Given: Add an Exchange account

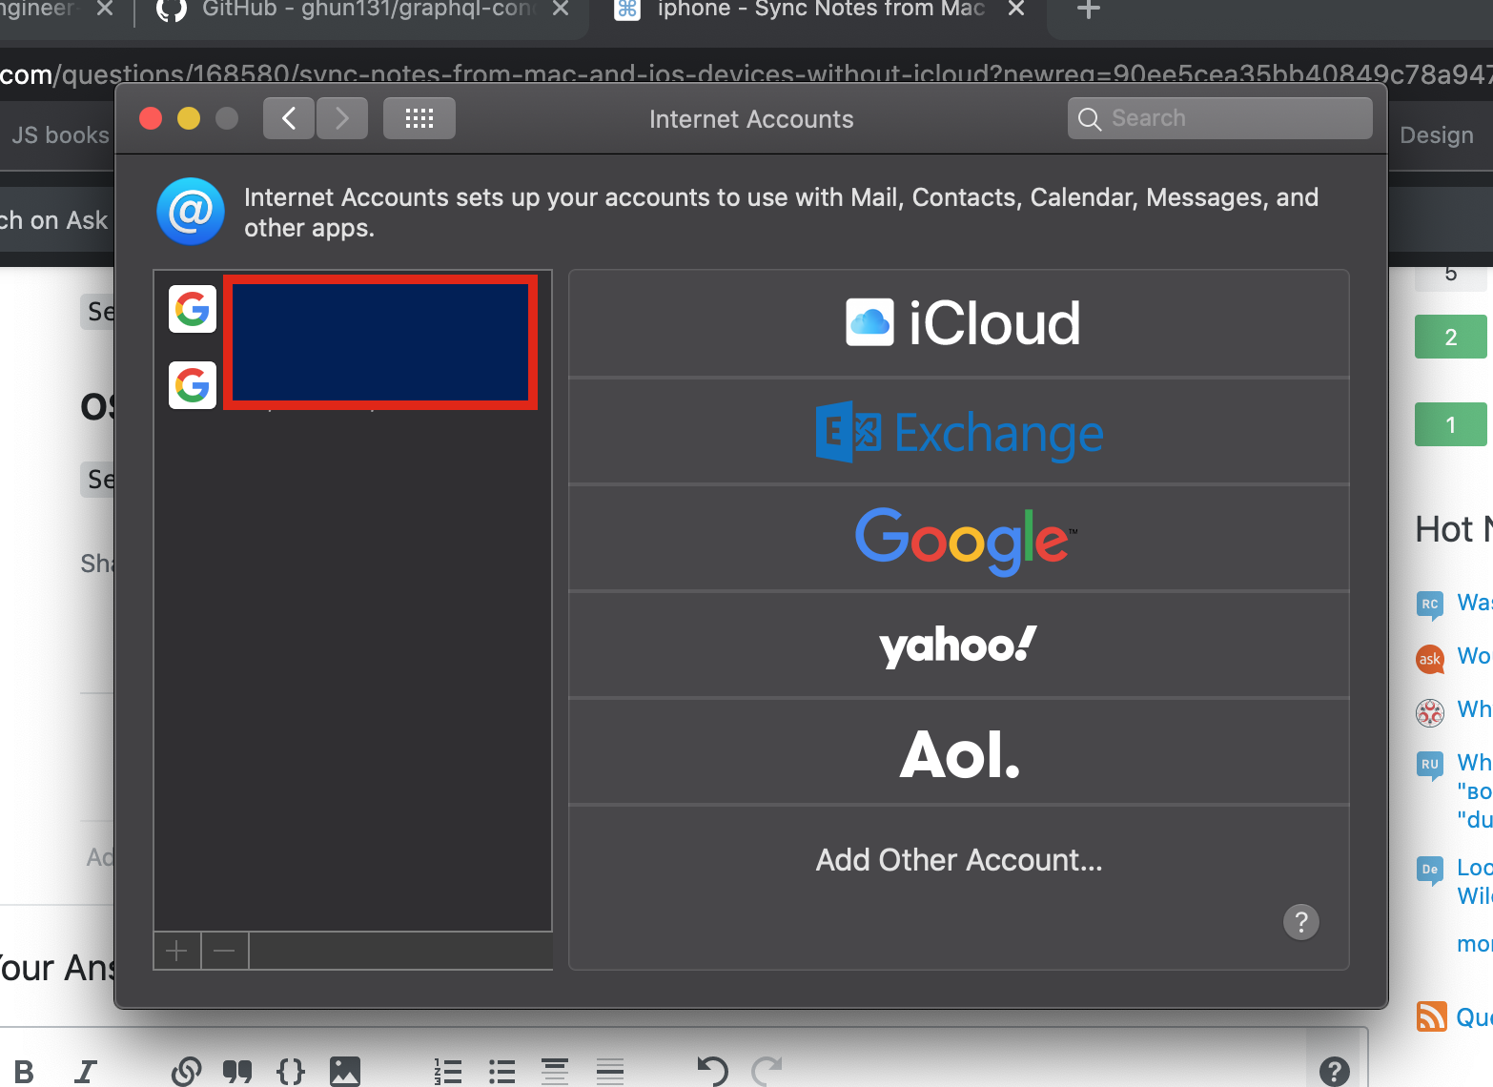Looking at the screenshot, I should pos(959,432).
